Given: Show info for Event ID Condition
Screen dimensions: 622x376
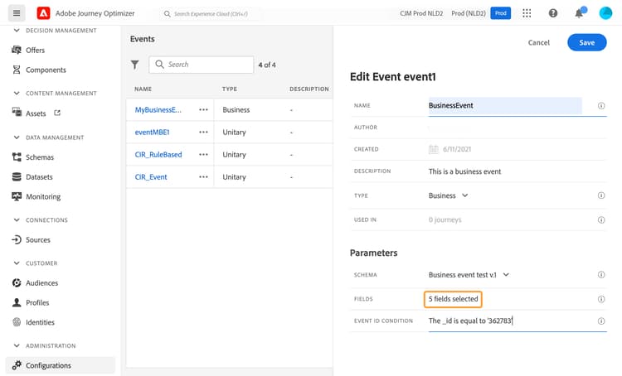Looking at the screenshot, I should (x=601, y=321).
